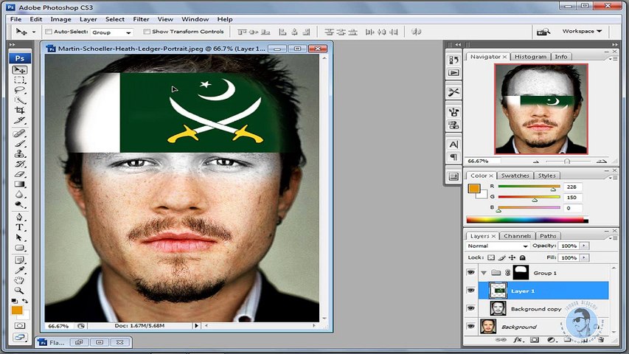
Task: Select the Background layer
Action: coord(519,327)
